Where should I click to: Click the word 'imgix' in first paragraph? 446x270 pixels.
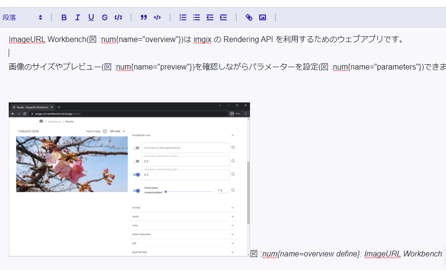coord(202,39)
